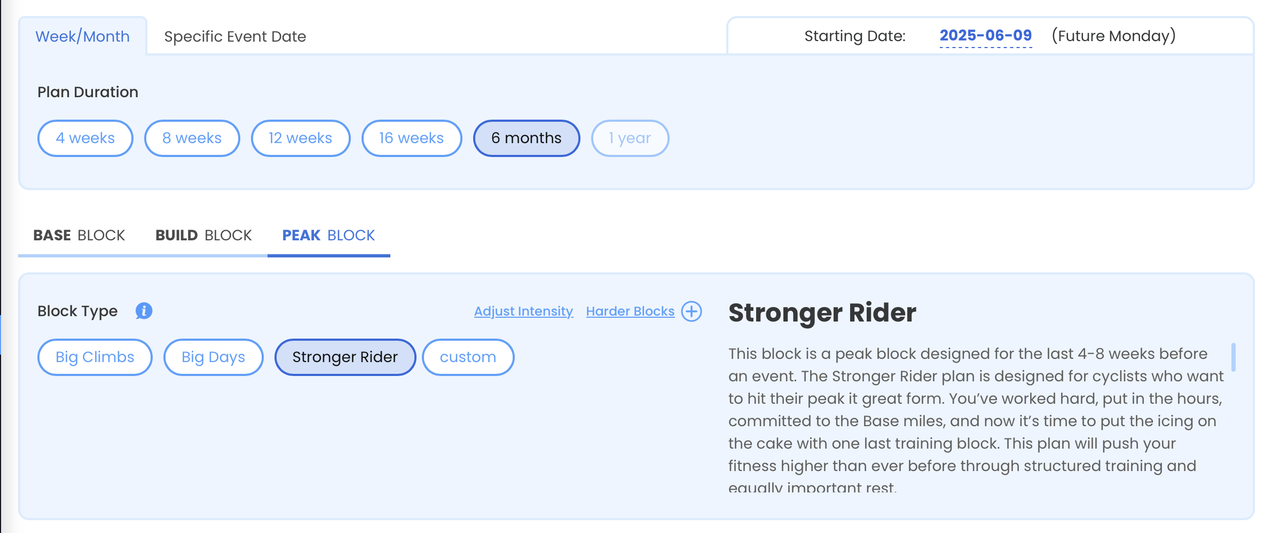Click the Adjust Intensity link

click(523, 311)
